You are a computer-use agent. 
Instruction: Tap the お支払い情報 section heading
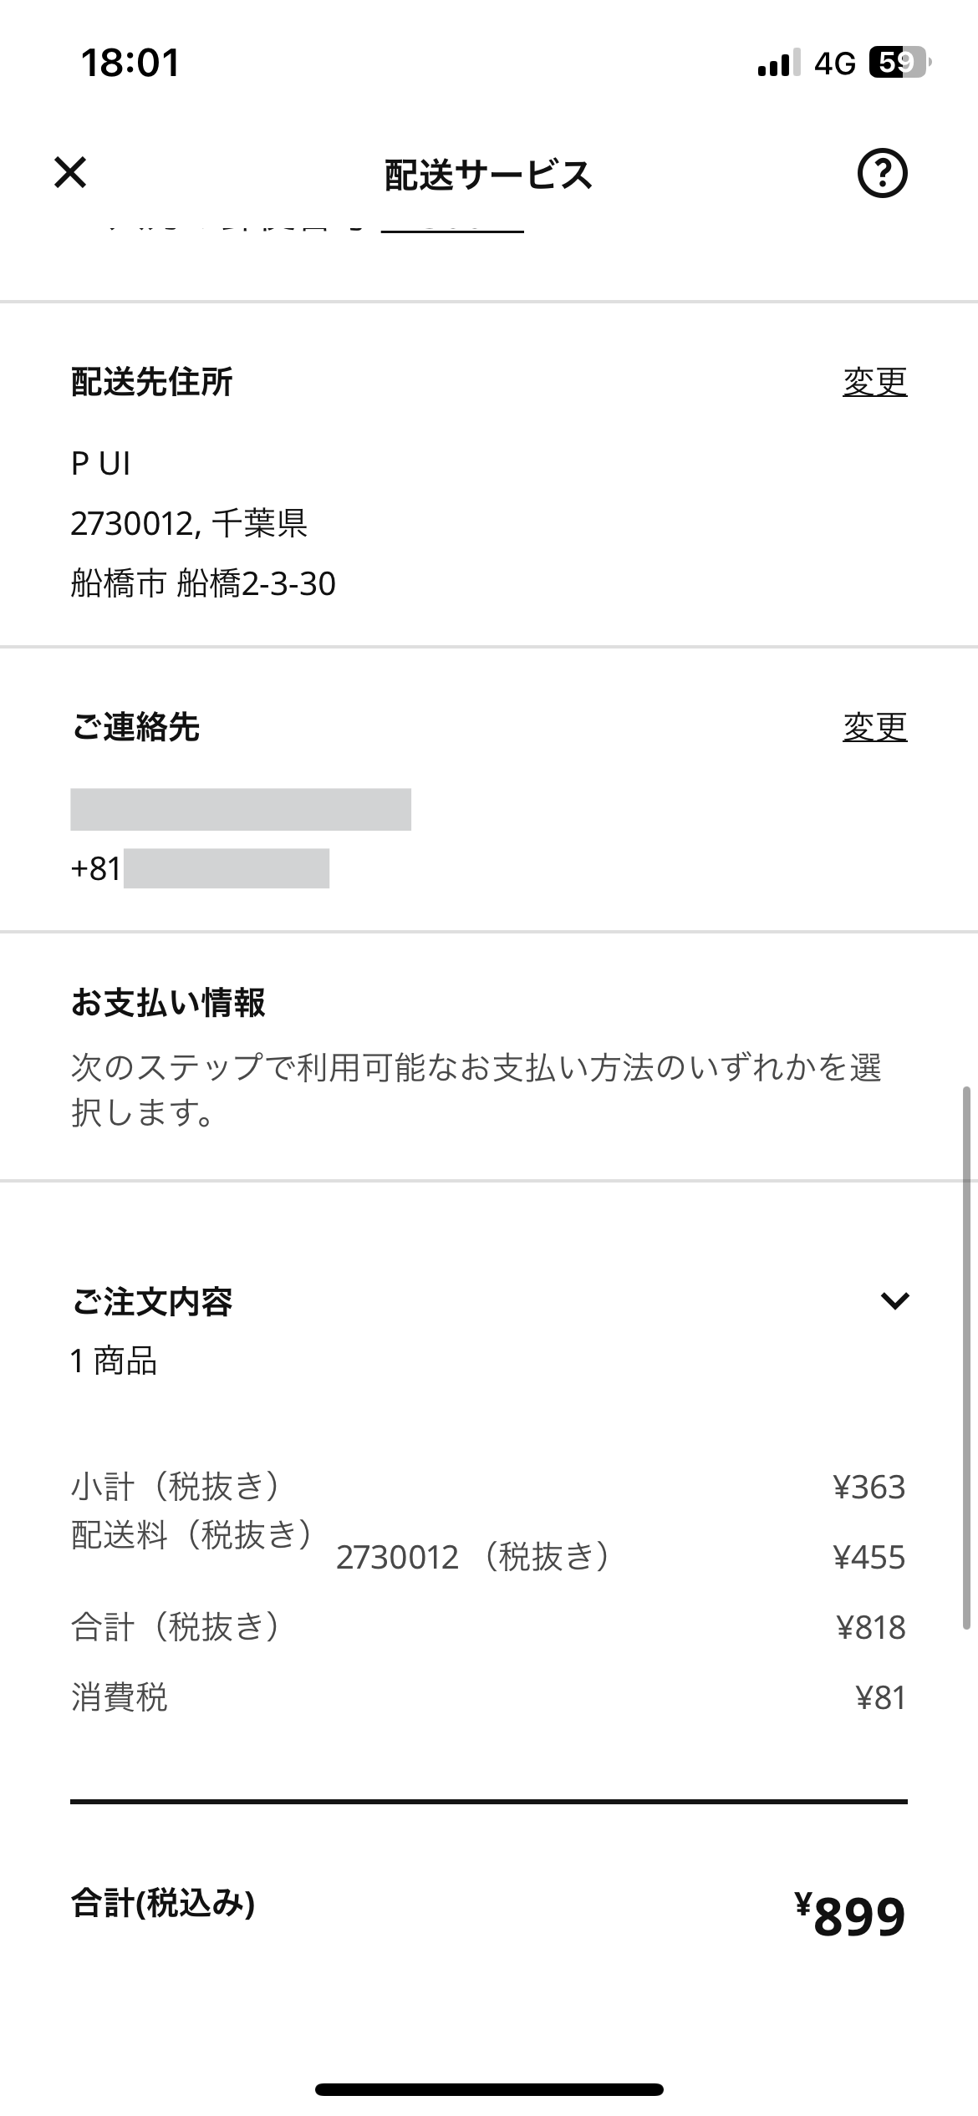(168, 1003)
